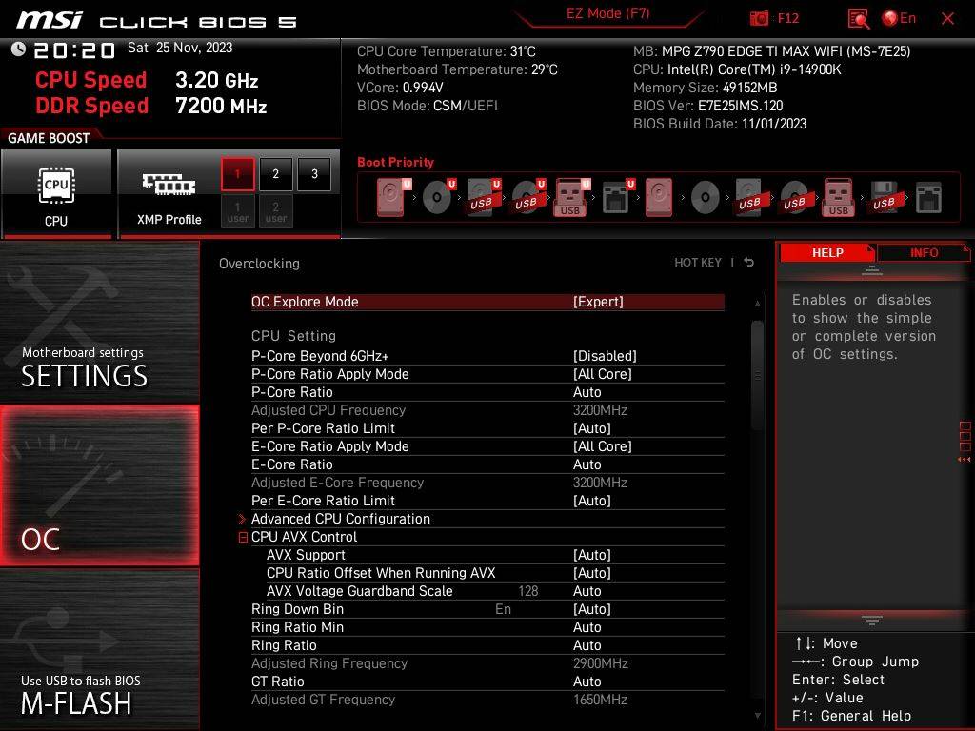Open AVX Support options
Screen dimensions: 975x731
point(495,555)
